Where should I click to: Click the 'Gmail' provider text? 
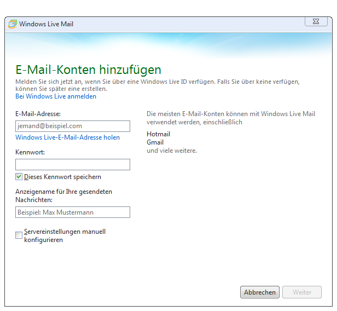(155, 142)
